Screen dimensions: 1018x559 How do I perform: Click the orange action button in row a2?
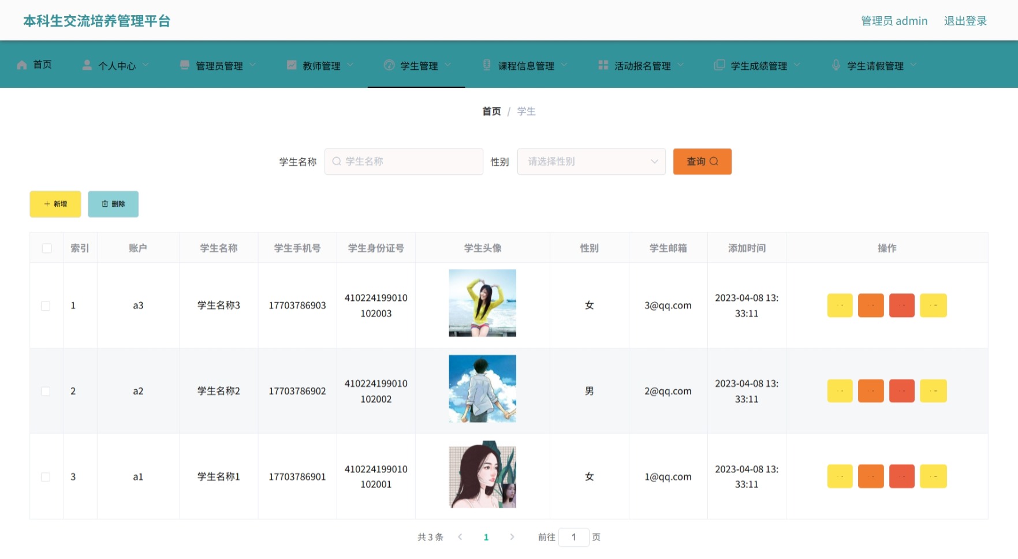pos(871,391)
